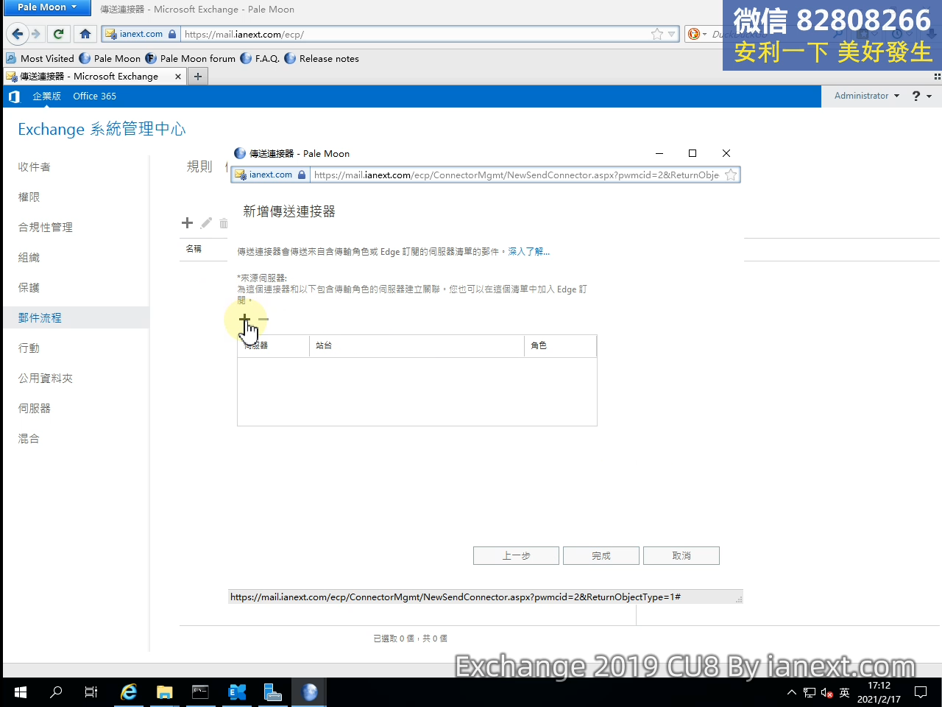Open the Pale Moon forum bookmark
The image size is (942, 707).
pos(191,59)
